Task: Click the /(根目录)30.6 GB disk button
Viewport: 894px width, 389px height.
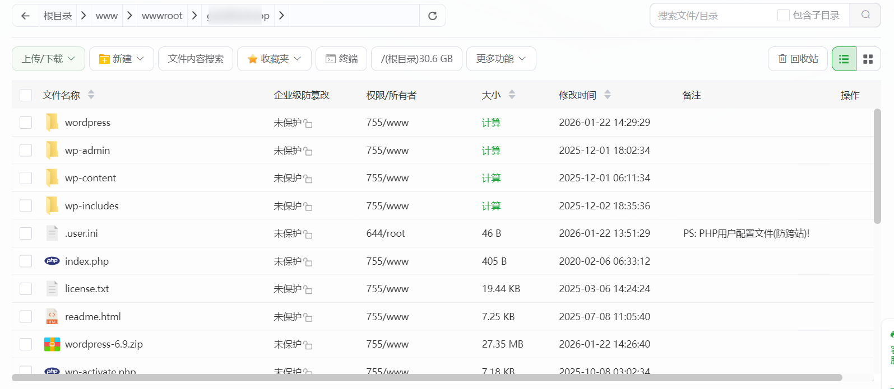Action: 416,59
